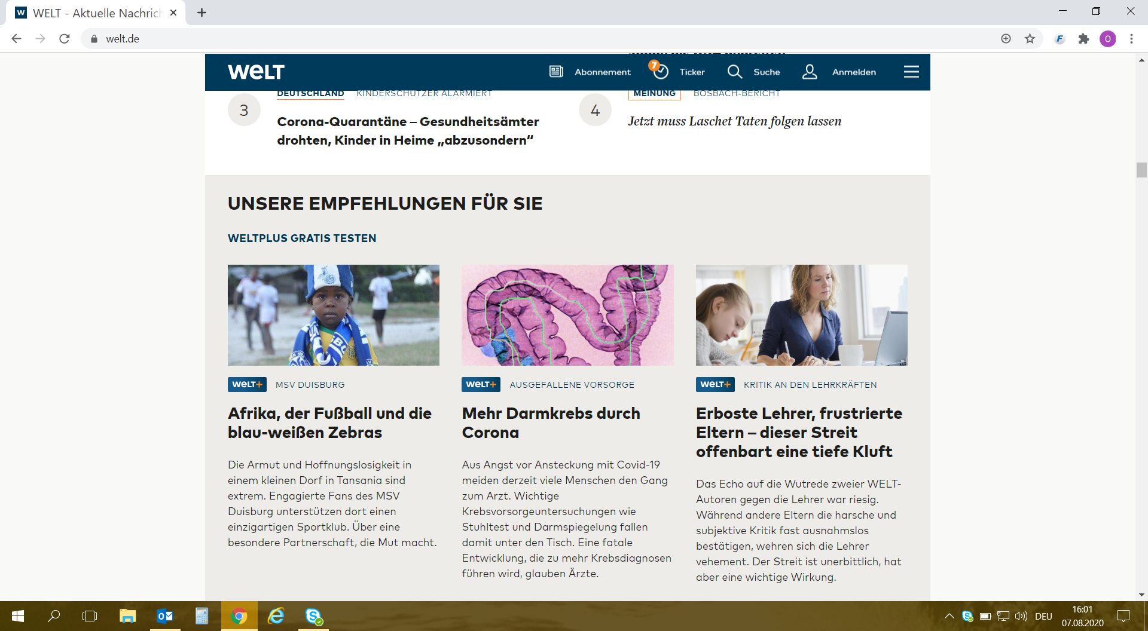Screen dimensions: 1148x631
Task: Go back with the browser back arrow
Action: pyautogui.click(x=16, y=38)
